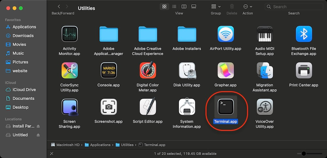Select the Screenshot app icon

(x=109, y=107)
